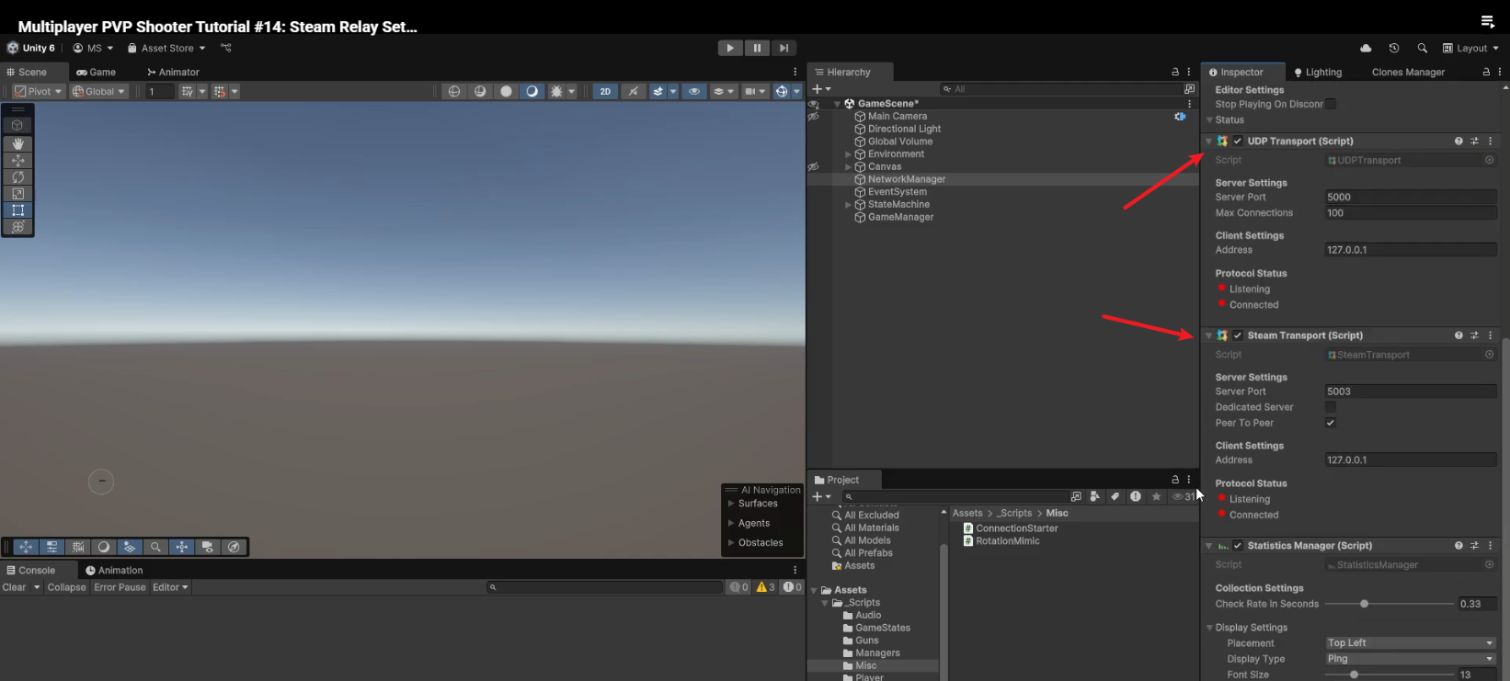Screen dimensions: 1510x681
Task: Collapse the UDP Transport component foldout
Action: pos(1208,142)
